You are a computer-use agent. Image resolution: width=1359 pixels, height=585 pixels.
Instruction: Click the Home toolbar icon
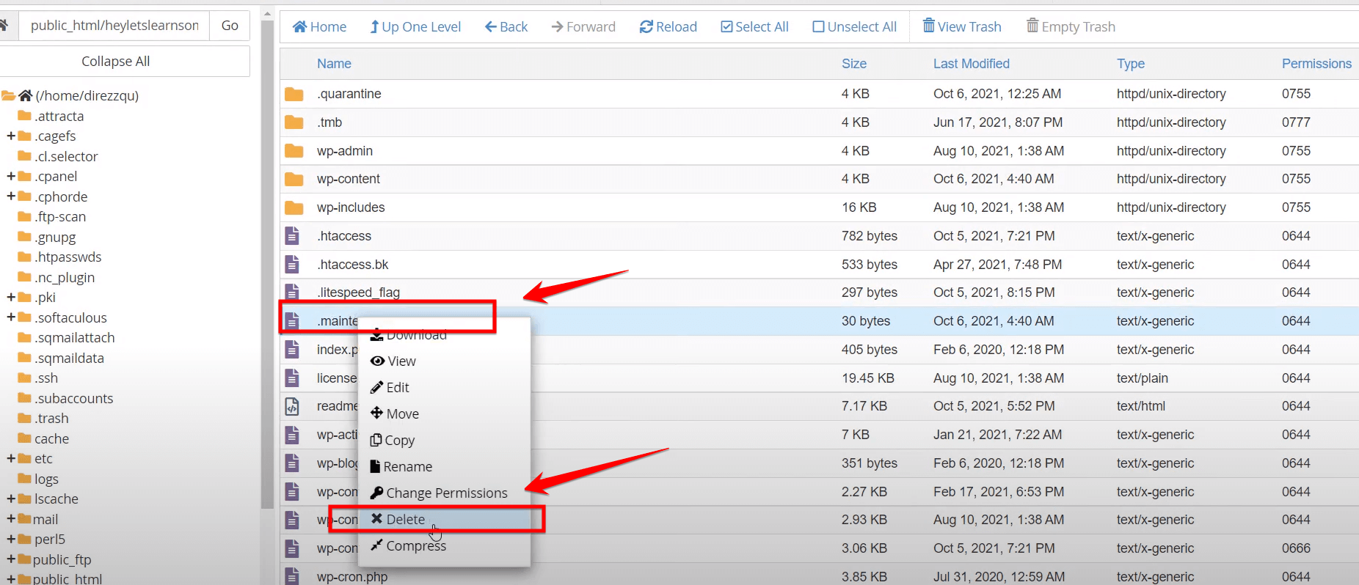tap(319, 27)
